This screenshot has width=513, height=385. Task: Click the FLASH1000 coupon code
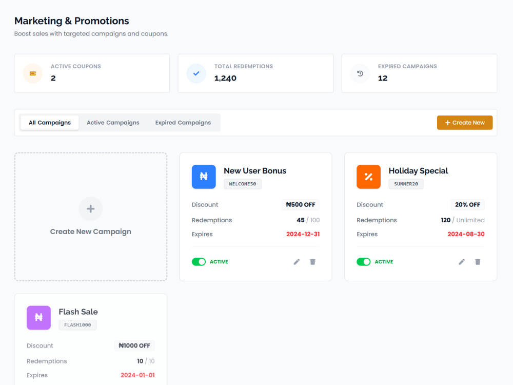coord(77,325)
